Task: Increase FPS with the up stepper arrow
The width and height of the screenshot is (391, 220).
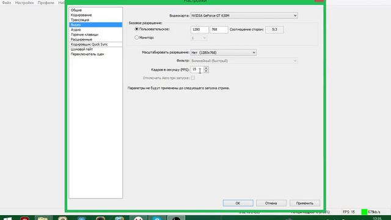Action: (x=206, y=68)
